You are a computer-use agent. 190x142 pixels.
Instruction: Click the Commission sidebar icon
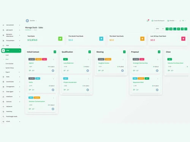[x=3, y=82]
